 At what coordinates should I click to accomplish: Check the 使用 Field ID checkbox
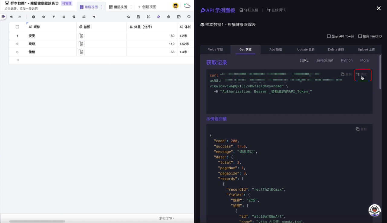(360, 36)
